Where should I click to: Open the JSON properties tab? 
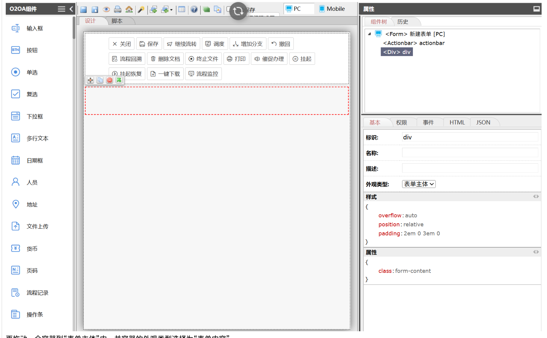point(483,122)
